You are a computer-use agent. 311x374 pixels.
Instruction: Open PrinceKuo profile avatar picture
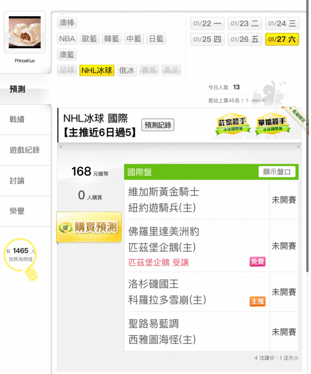tap(25, 32)
